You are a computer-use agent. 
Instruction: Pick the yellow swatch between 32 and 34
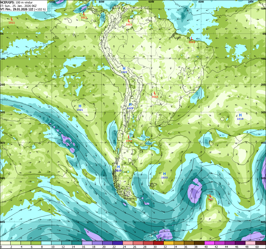[x=169, y=243]
